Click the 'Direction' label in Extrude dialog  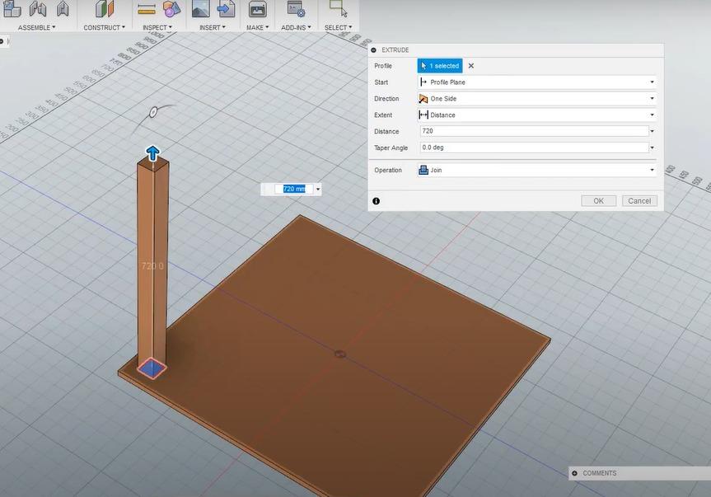click(x=386, y=98)
